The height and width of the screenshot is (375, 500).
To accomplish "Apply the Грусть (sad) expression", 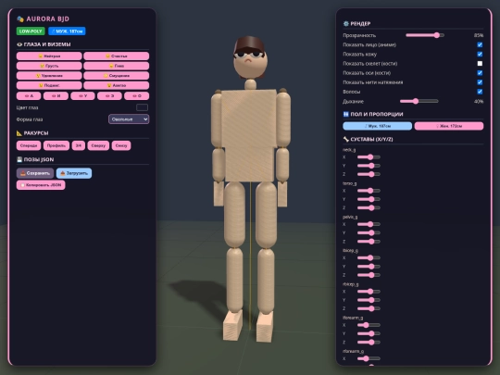I will tap(49, 66).
